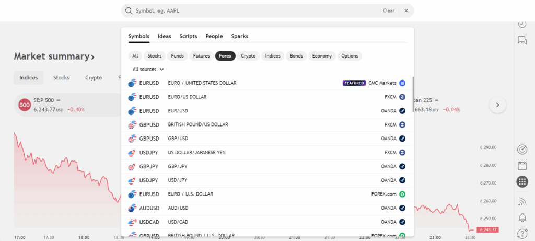Screen dimensions: 535x241
Task: Click the flag icon for USD/CAD
Action: [x=132, y=222]
